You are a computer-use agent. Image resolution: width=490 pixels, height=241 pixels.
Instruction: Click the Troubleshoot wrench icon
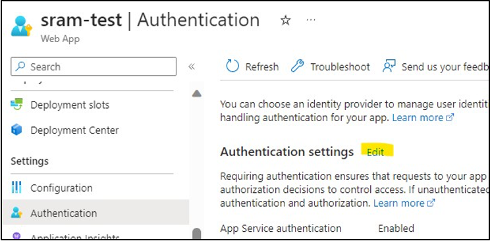click(297, 67)
